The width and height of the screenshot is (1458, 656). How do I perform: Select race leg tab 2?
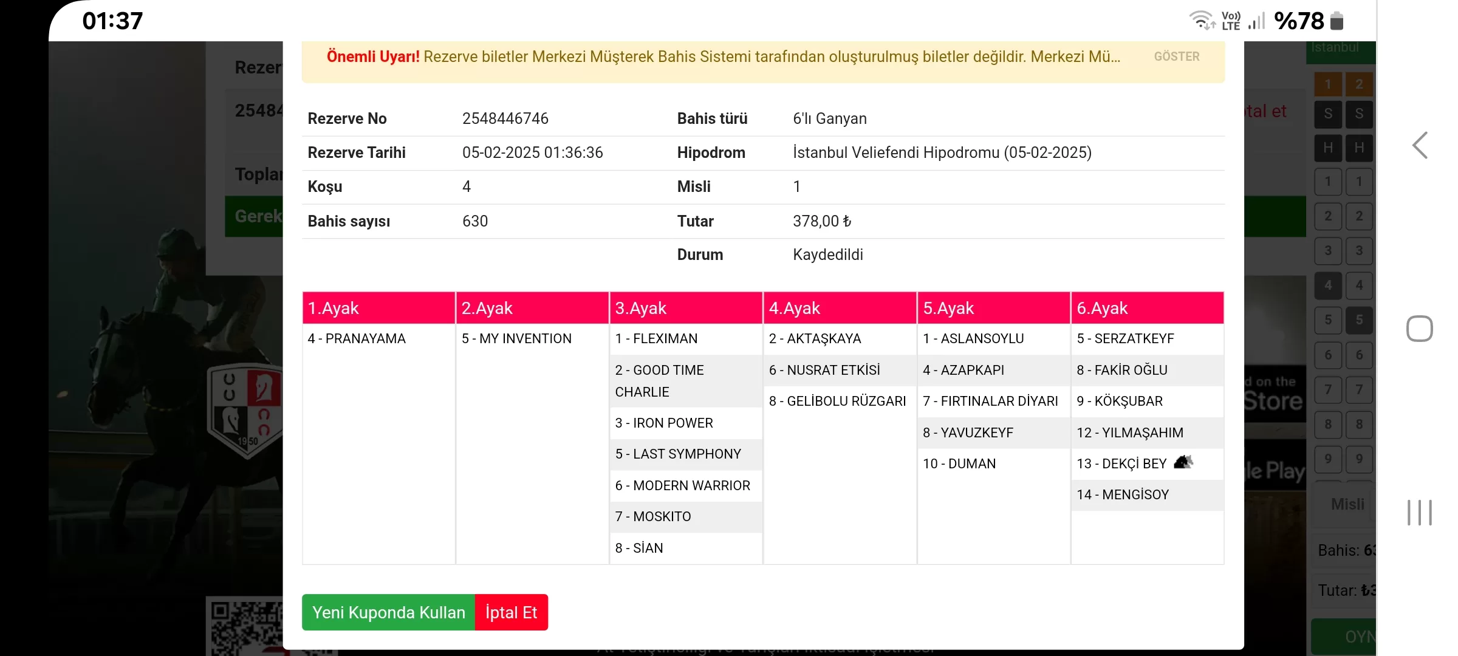coord(1359,84)
